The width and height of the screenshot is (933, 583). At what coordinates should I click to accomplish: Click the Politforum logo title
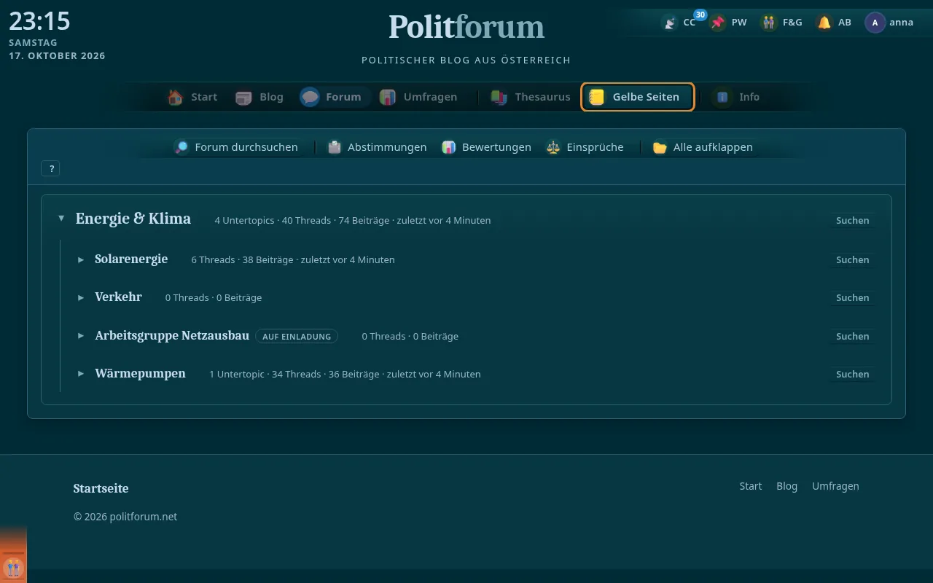tap(466, 28)
